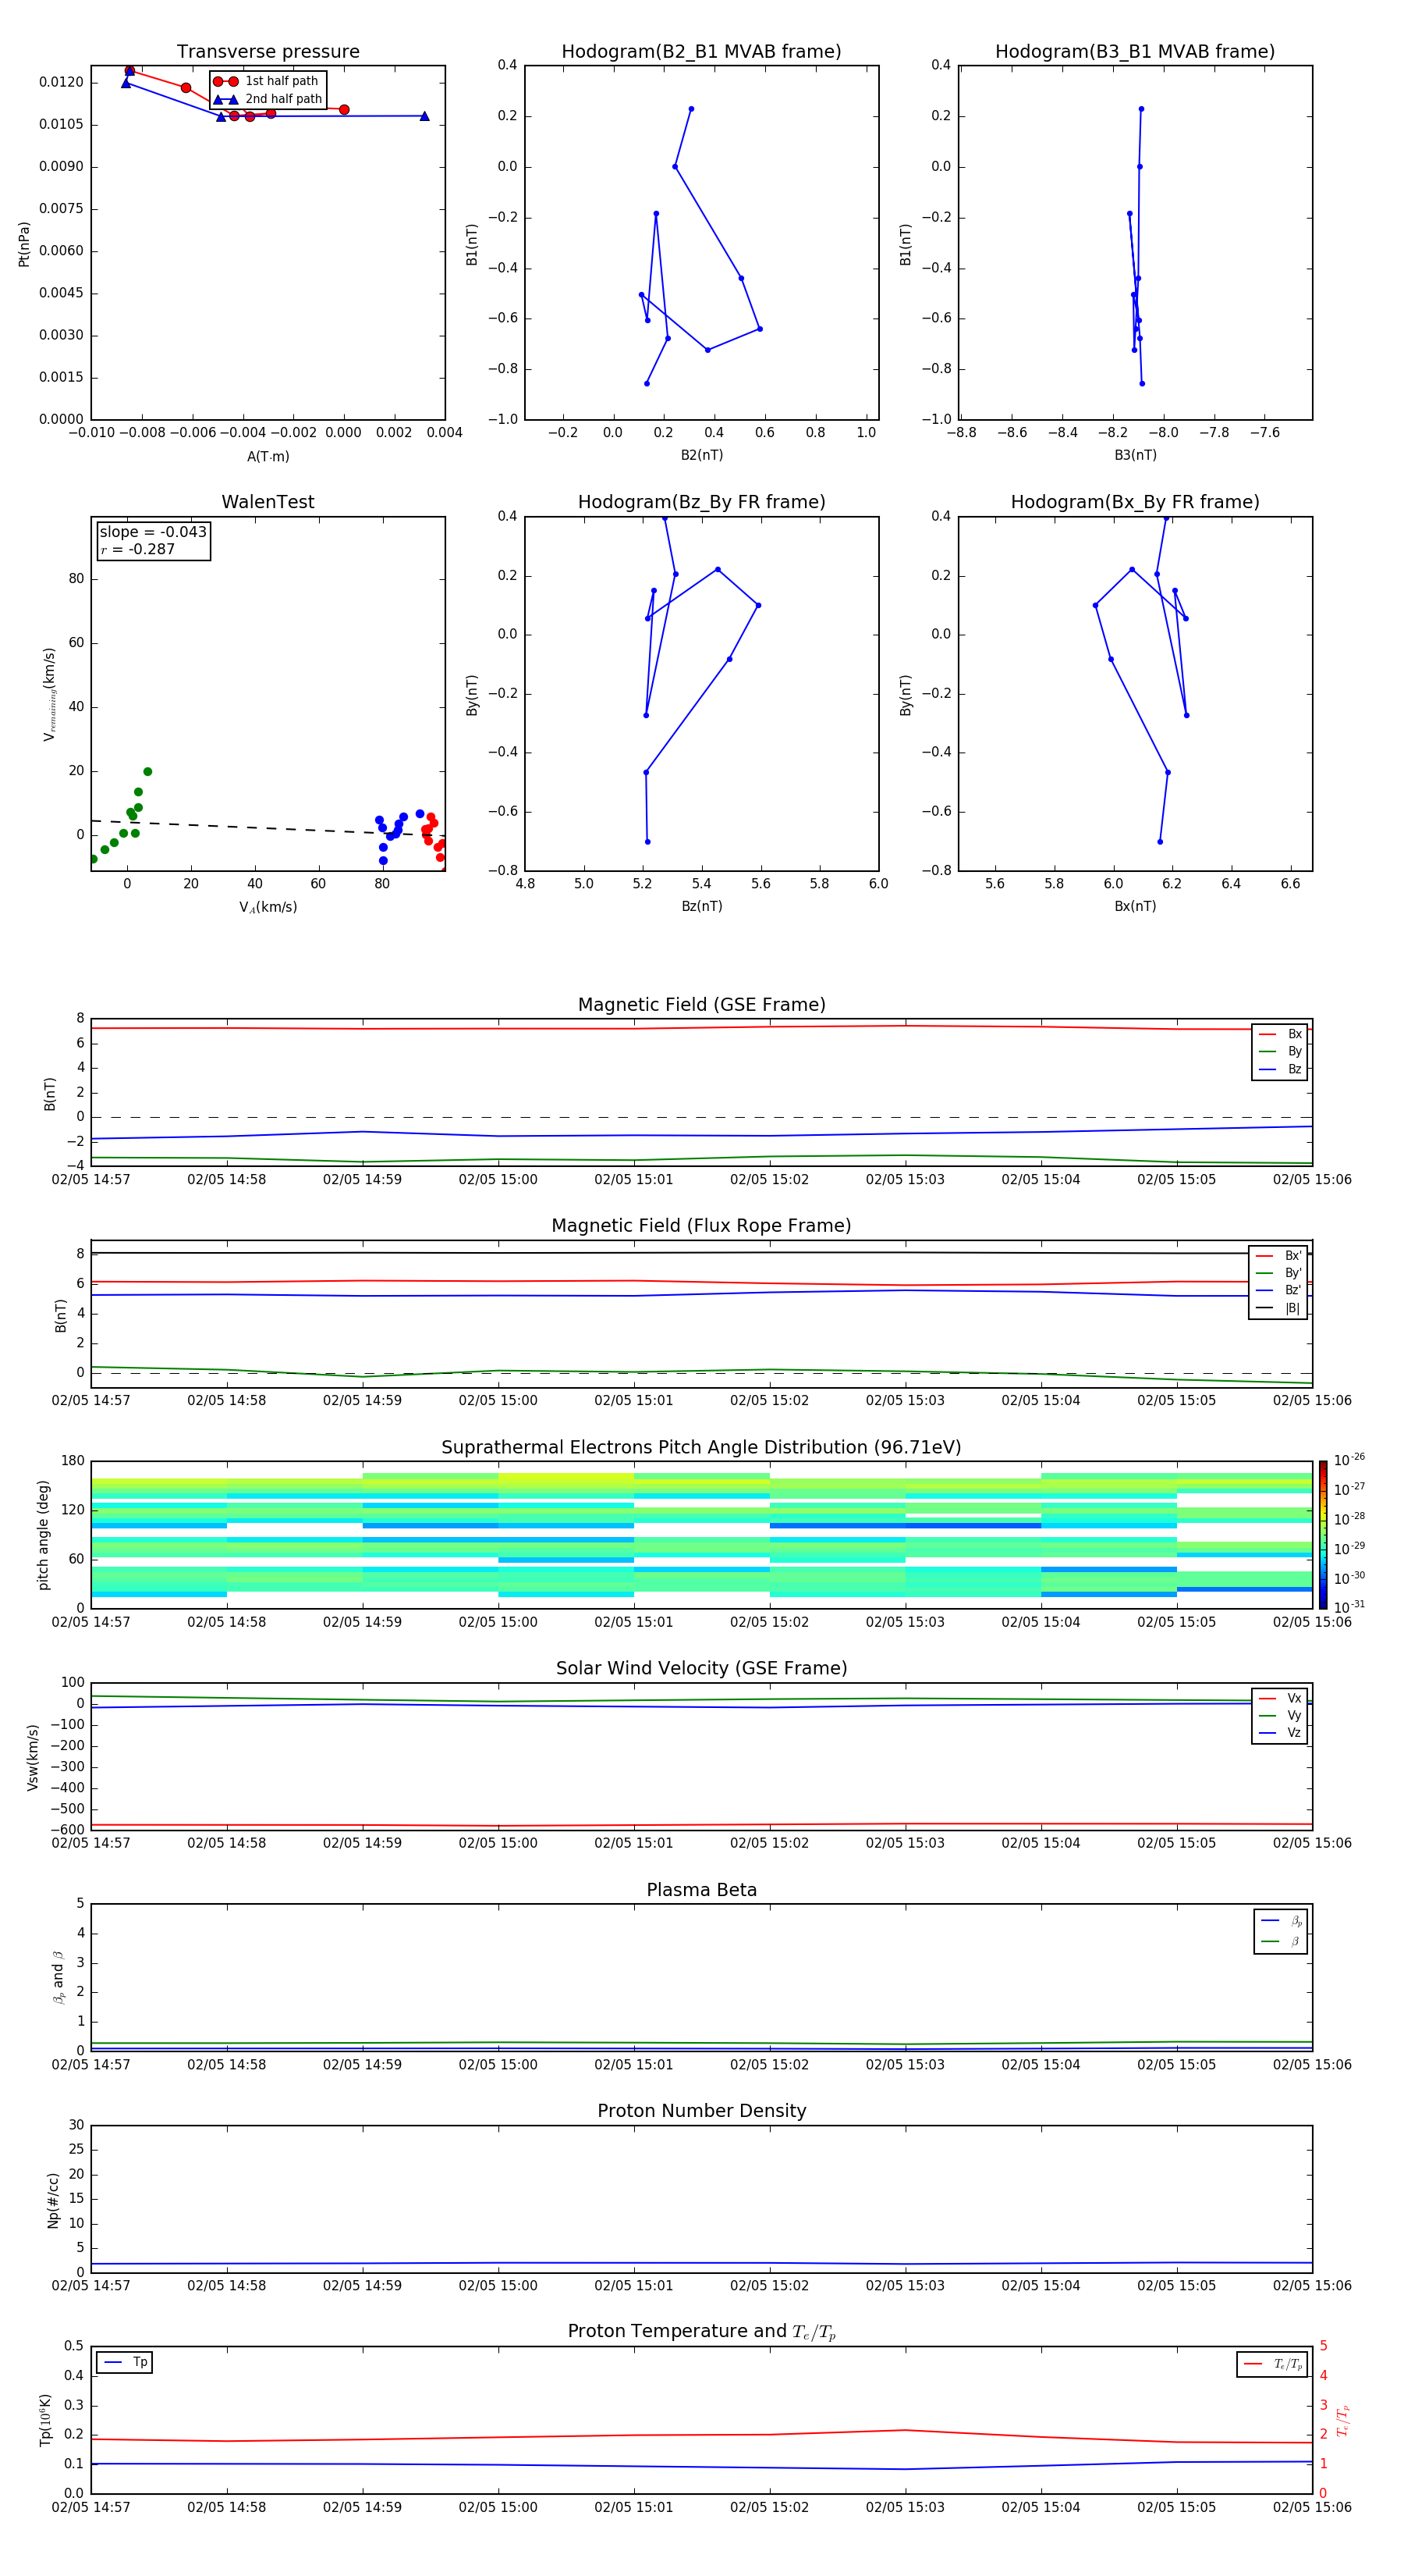Click the '|B|' legend entry in Flux Rope panel
This screenshot has height=2576, width=1404.
tap(1278, 1308)
